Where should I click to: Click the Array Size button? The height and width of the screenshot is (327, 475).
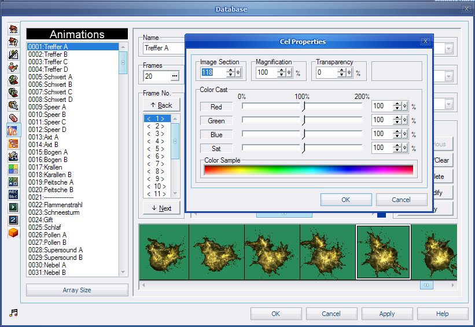tap(77, 290)
